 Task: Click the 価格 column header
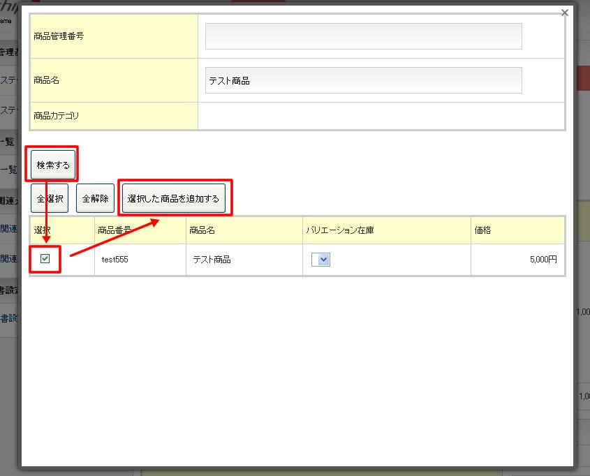click(x=482, y=230)
